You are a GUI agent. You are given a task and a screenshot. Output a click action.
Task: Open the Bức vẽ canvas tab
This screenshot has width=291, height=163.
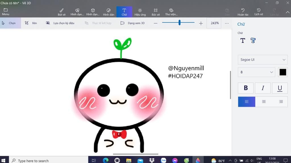155,12
